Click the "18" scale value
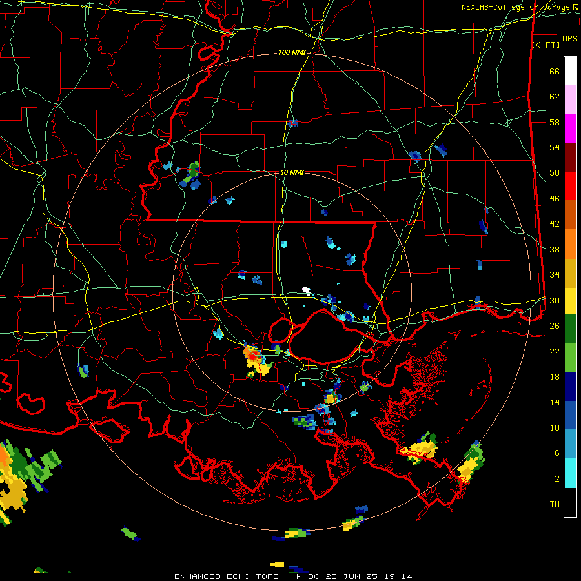 555,377
